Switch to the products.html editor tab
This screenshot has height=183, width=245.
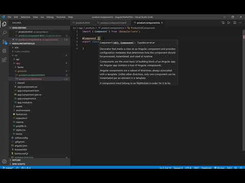point(83,23)
